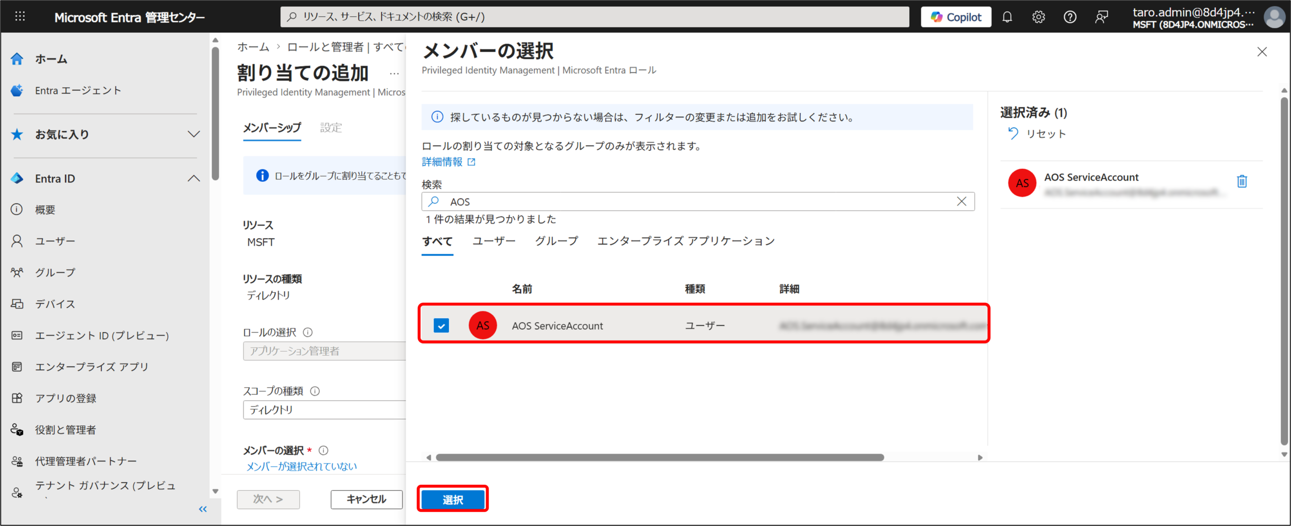Collapse the Entra ID section

click(x=194, y=179)
